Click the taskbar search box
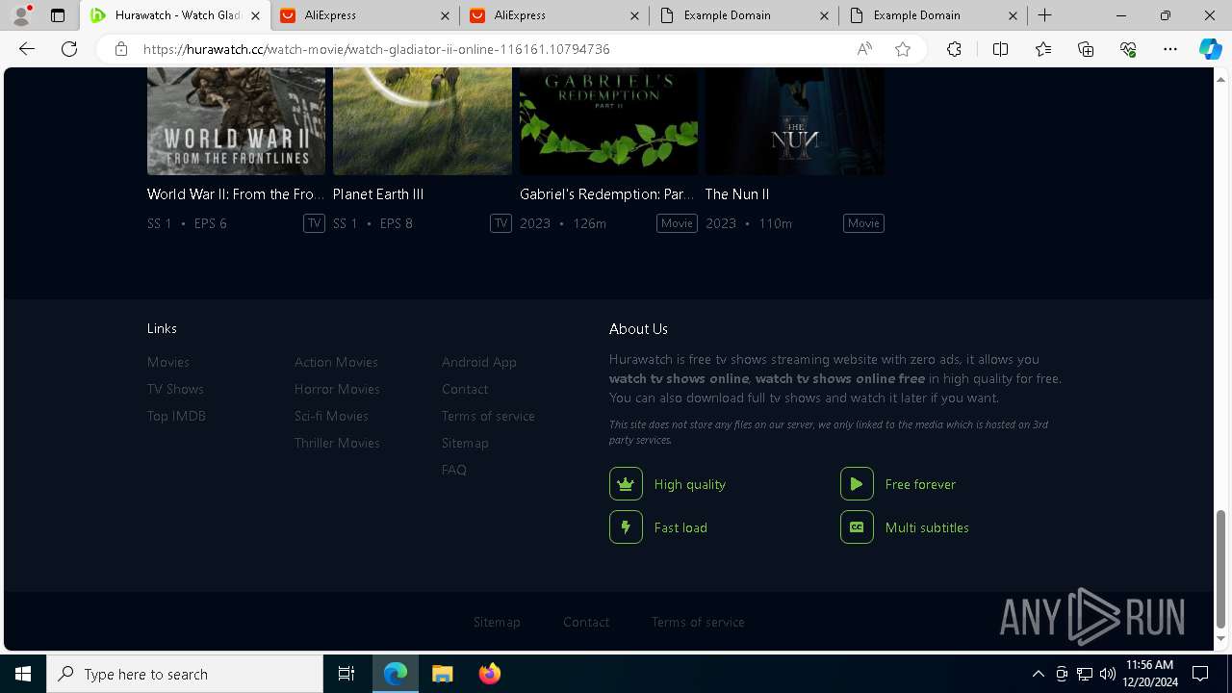 pyautogui.click(x=185, y=674)
